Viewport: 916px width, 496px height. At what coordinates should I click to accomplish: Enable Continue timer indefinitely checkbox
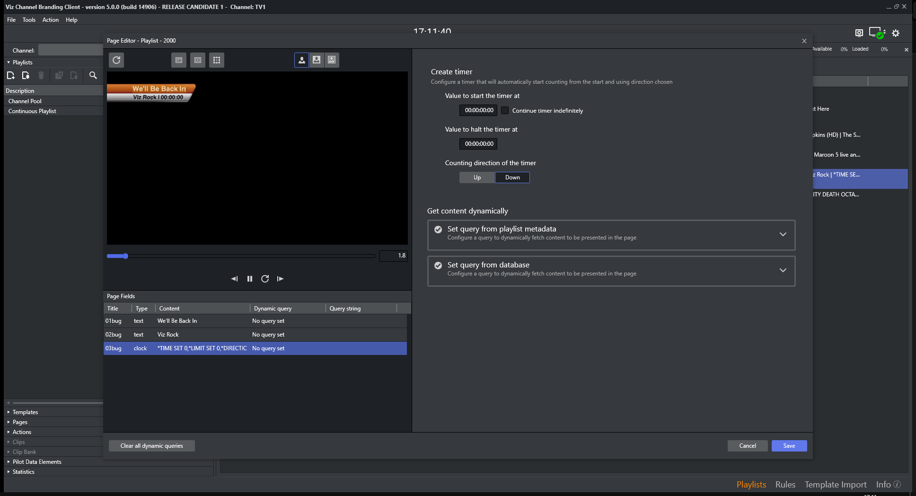[x=505, y=110]
